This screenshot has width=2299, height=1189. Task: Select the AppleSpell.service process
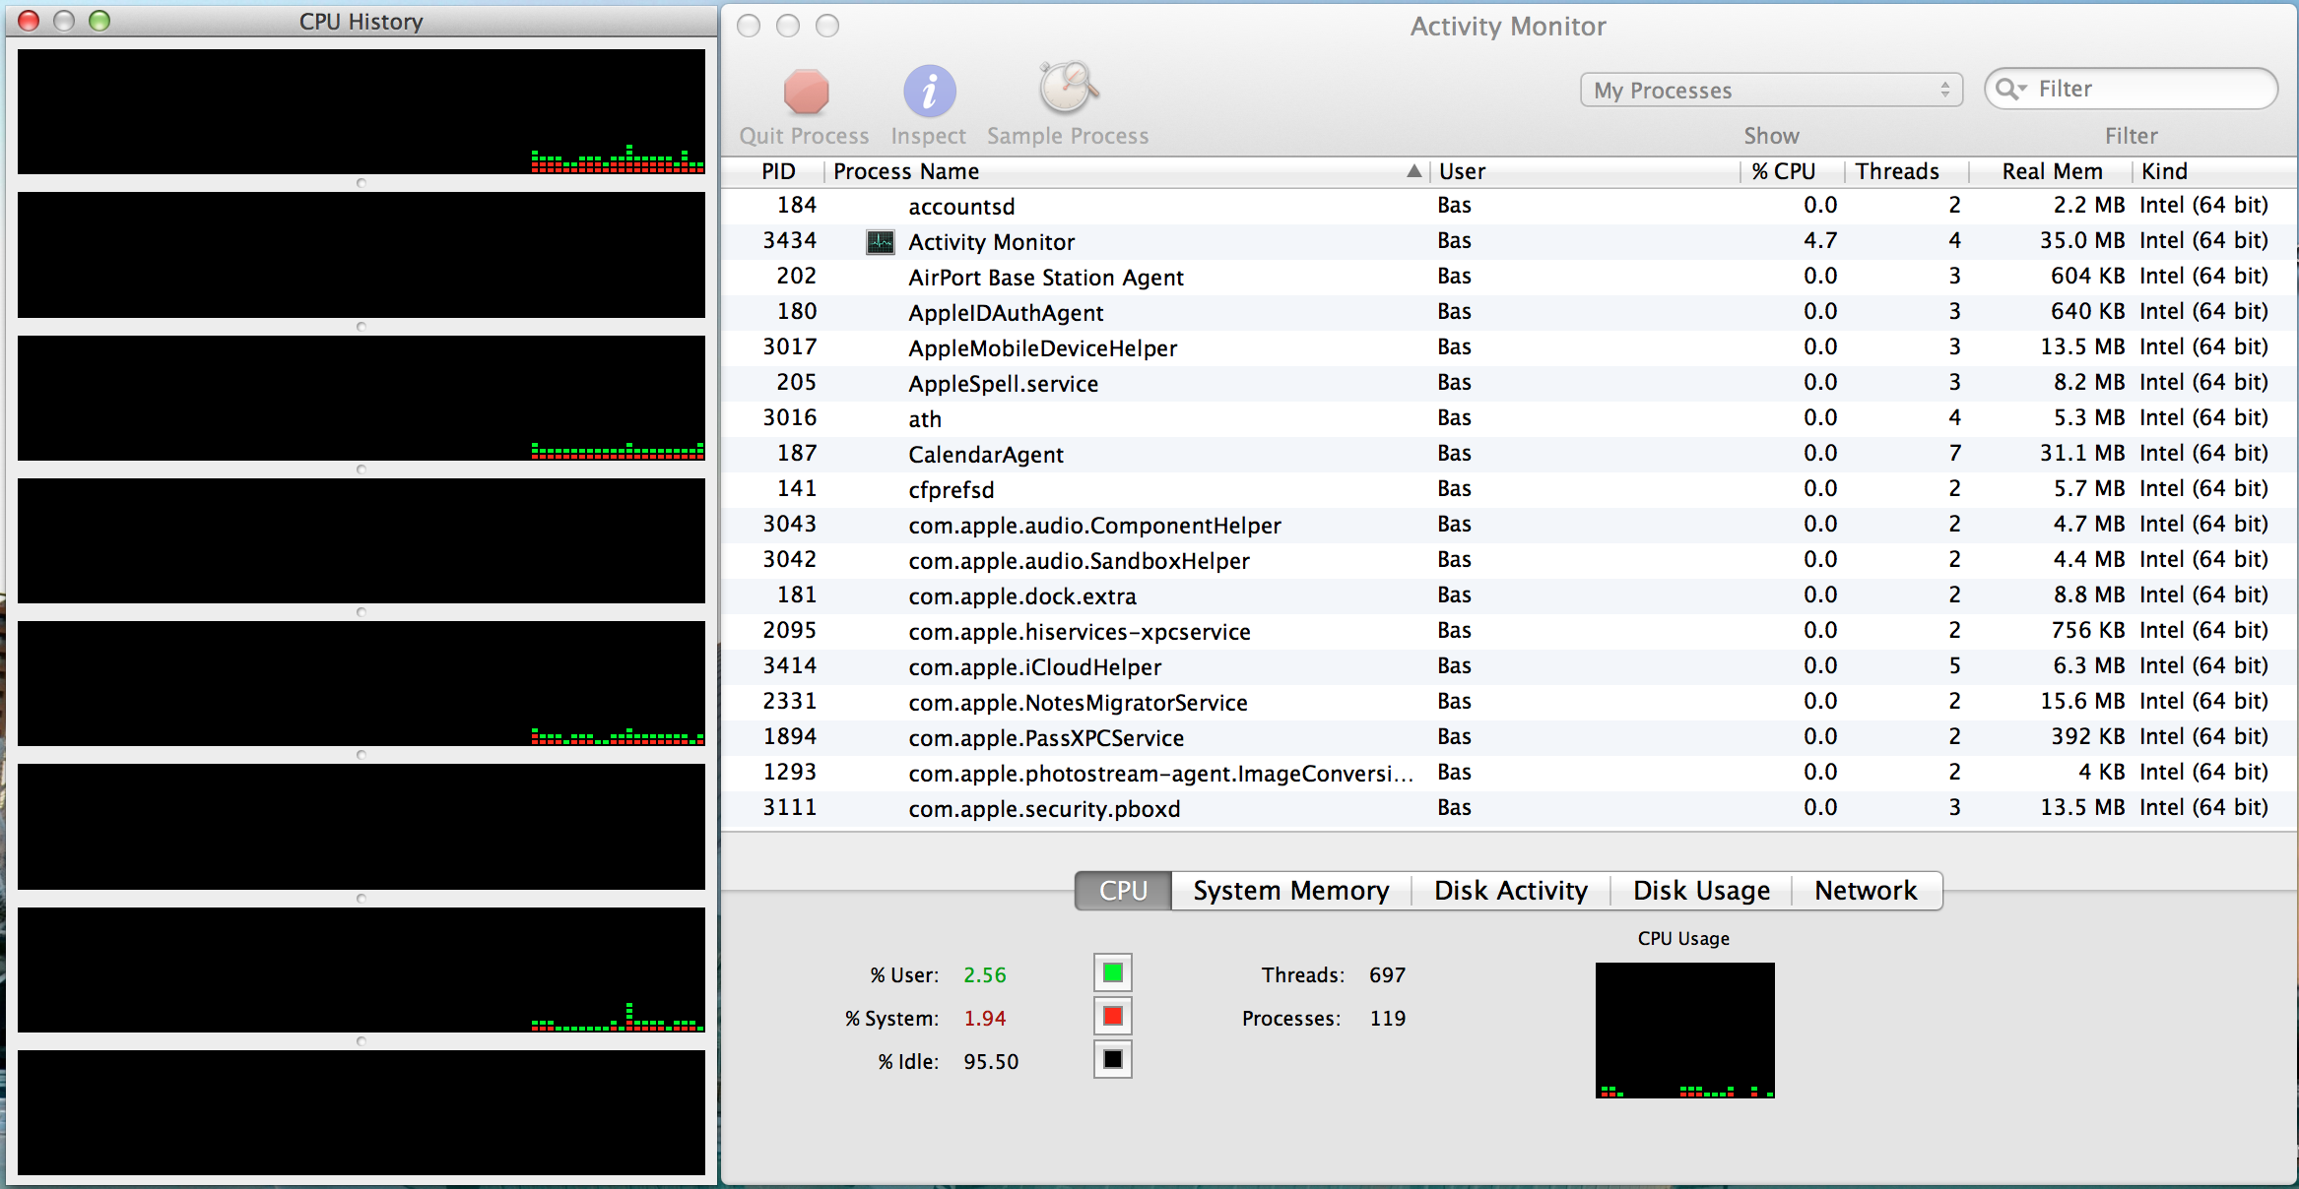(x=1509, y=383)
